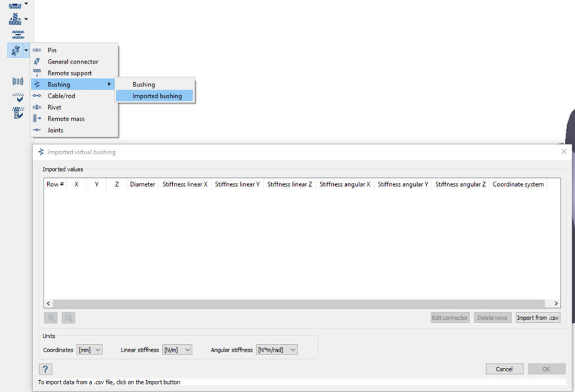Choose the Remote support icon
Image resolution: width=575 pixels, height=392 pixels.
(37, 73)
